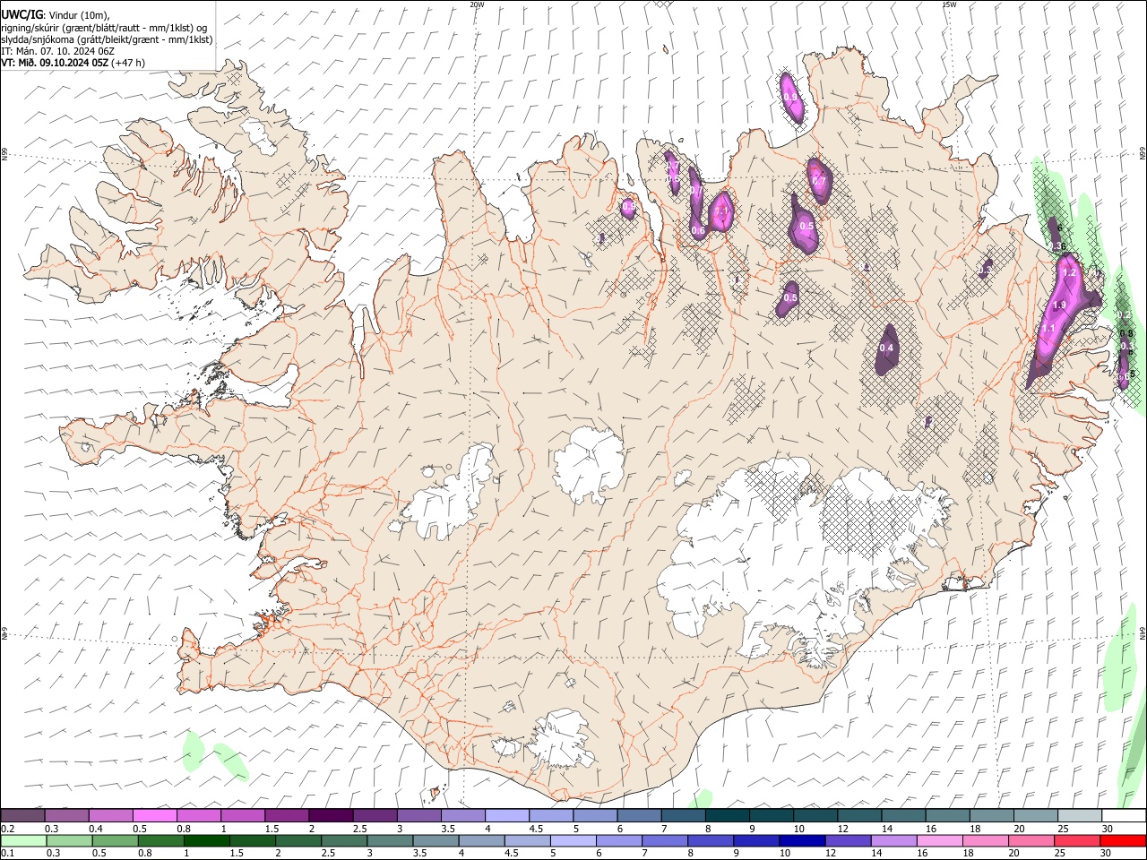Click the '1.9' value in the eastern snow band

click(x=1059, y=305)
